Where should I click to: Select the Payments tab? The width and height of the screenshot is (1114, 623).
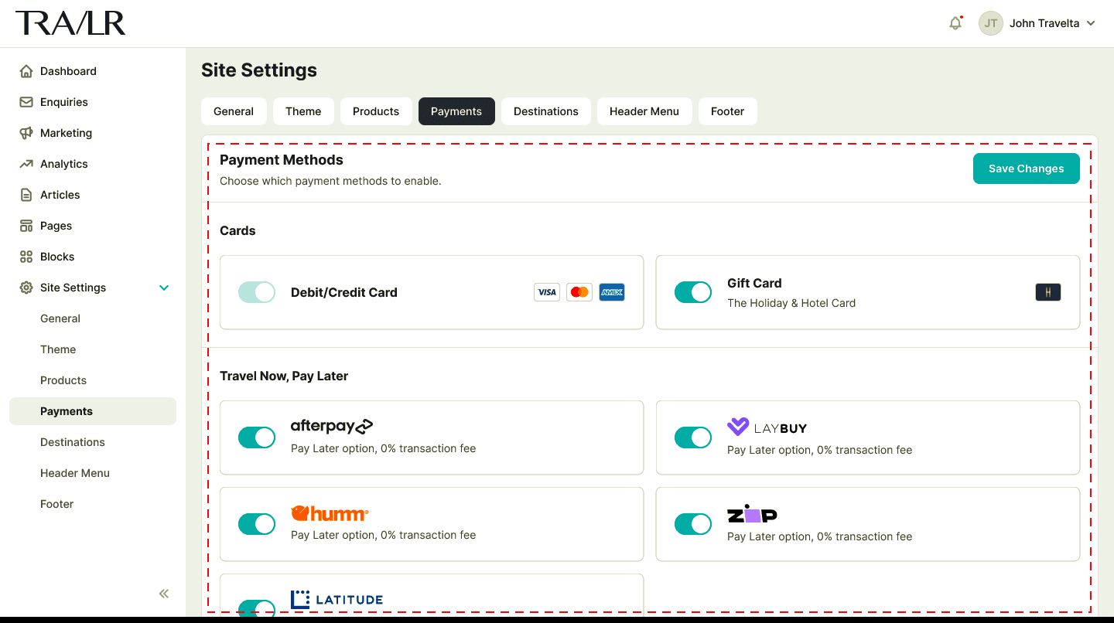(x=456, y=111)
